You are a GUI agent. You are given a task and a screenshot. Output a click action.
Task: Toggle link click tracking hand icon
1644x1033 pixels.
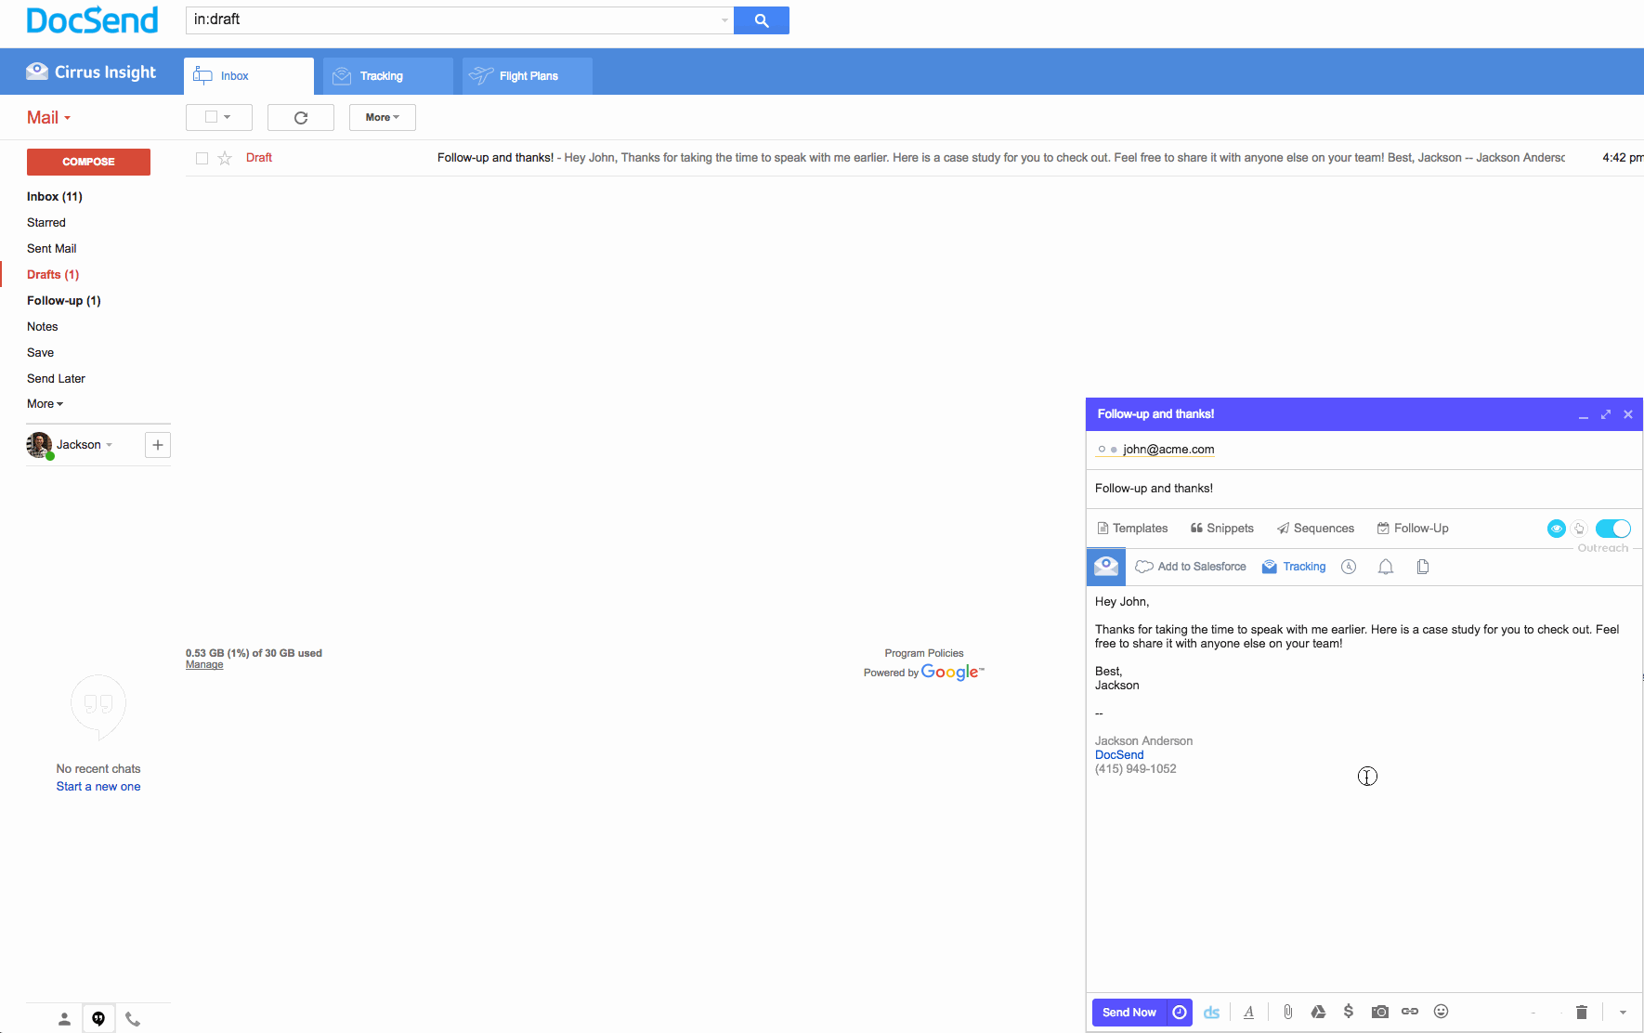pos(1579,529)
